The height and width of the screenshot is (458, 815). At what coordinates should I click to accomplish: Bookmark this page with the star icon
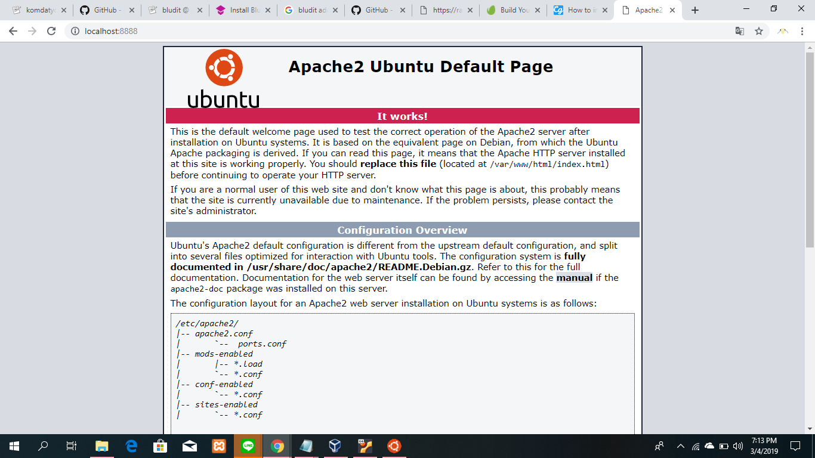click(759, 31)
